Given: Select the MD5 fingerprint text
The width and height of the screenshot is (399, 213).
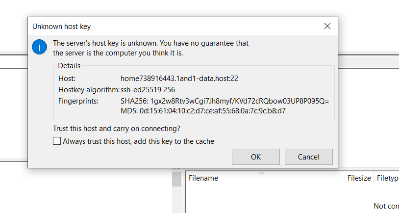Looking at the screenshot, I should pos(203,111).
